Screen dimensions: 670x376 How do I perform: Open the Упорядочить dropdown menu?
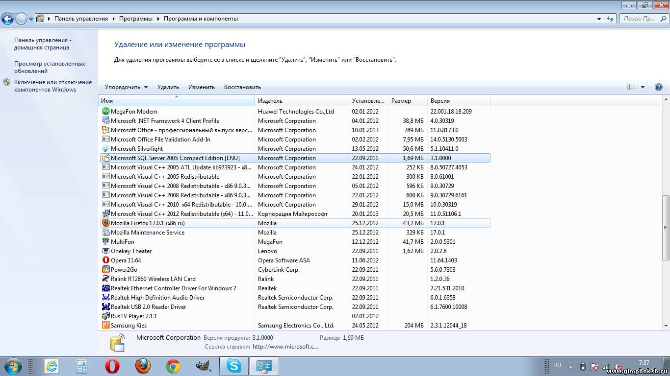[x=126, y=87]
